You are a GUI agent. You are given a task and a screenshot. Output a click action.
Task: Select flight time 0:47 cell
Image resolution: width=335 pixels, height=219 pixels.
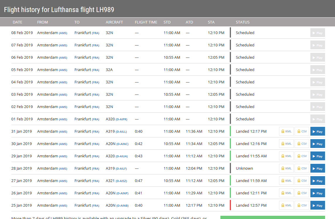click(x=139, y=181)
